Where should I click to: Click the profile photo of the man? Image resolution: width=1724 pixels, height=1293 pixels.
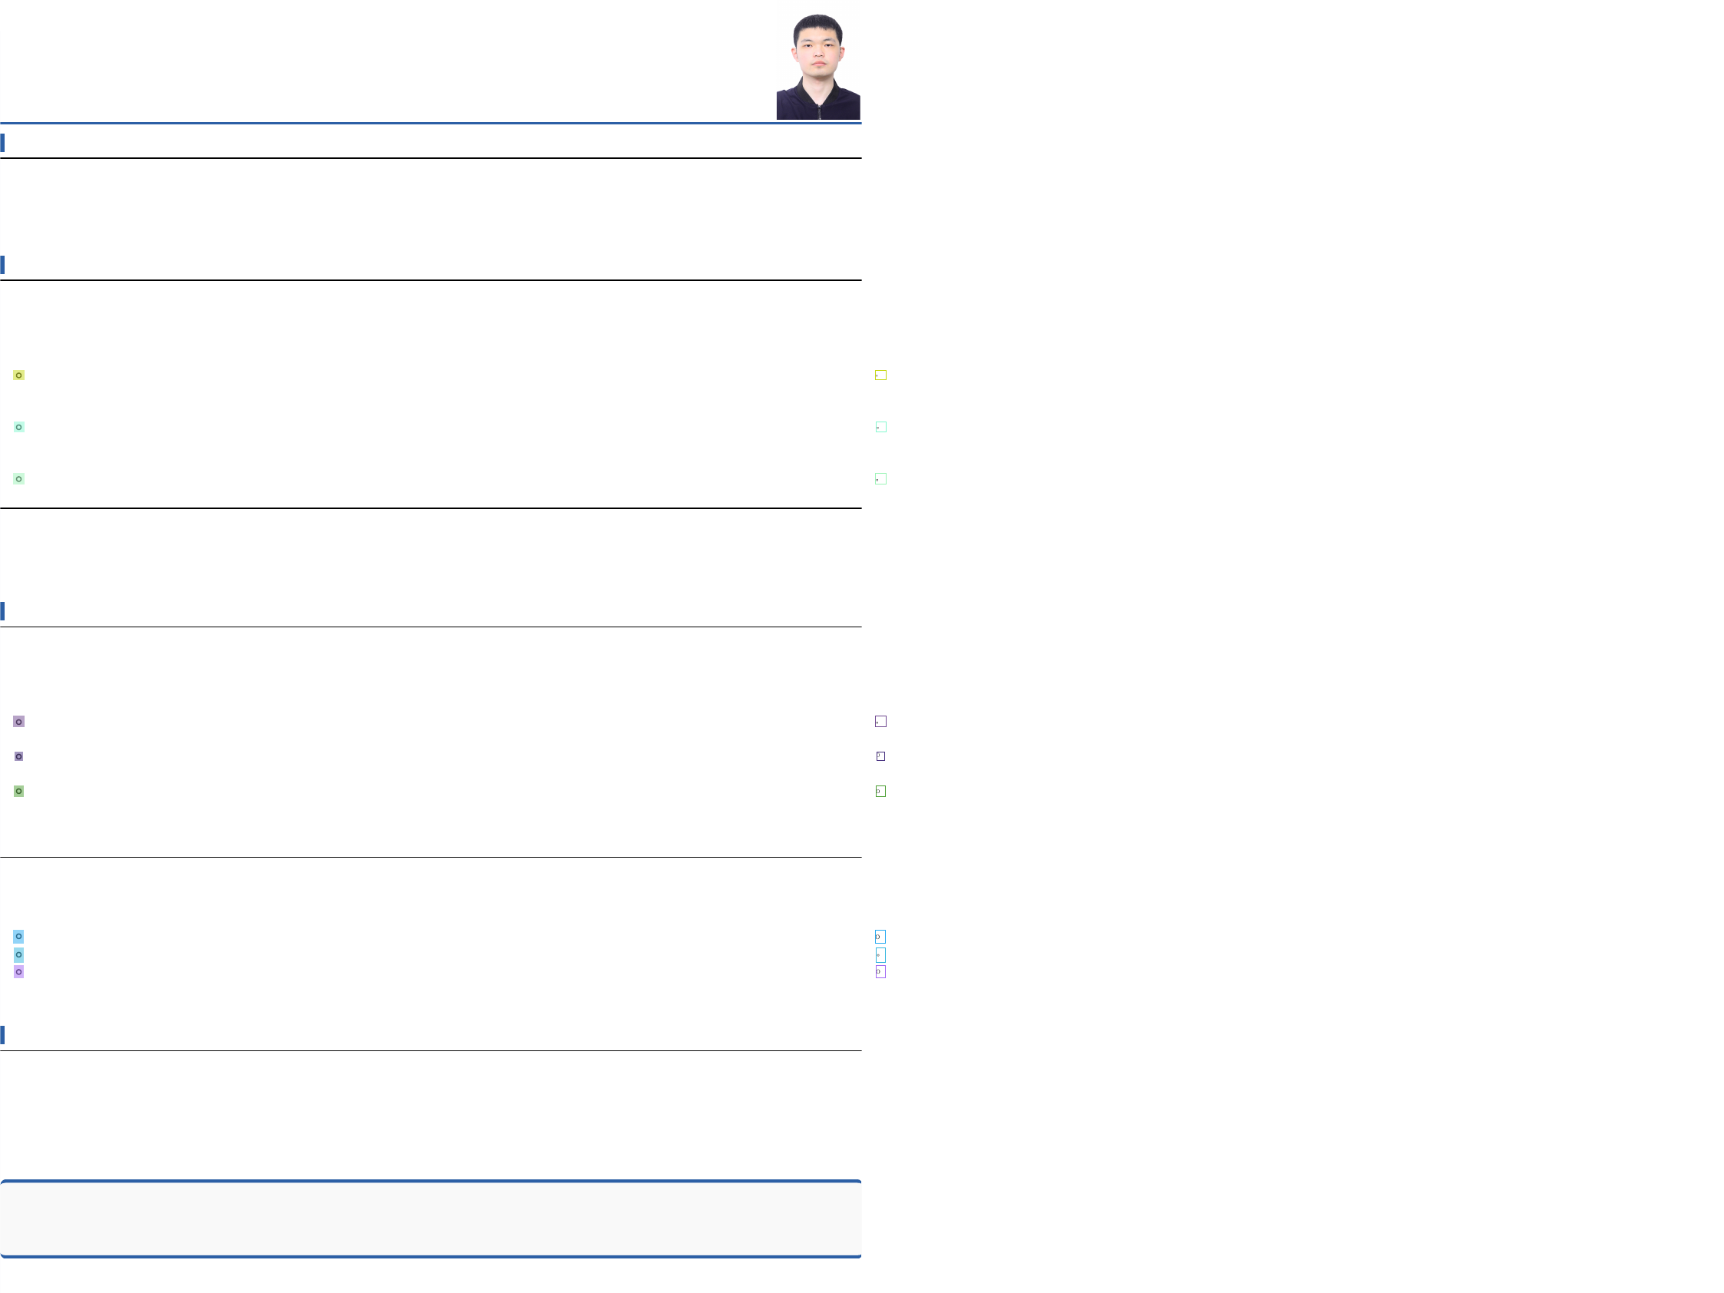click(x=817, y=65)
